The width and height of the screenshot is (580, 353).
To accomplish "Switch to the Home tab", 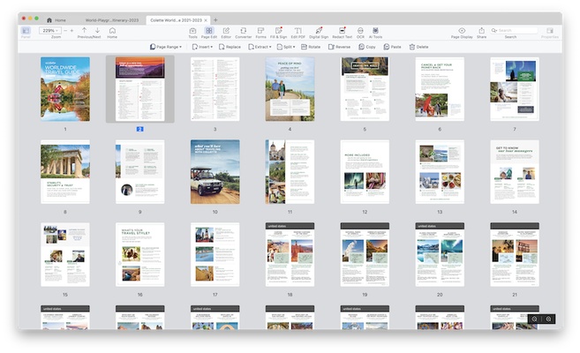I will click(56, 20).
